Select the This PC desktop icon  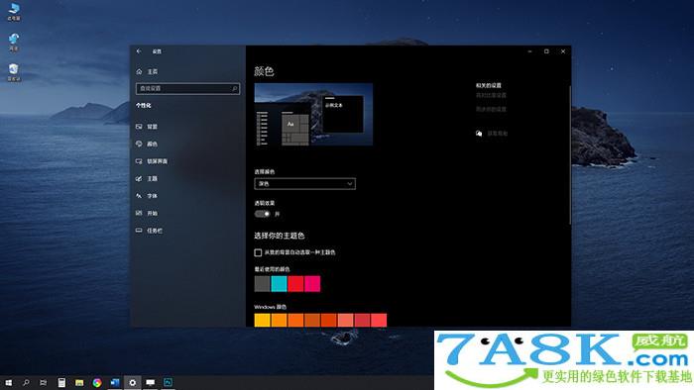(14, 12)
